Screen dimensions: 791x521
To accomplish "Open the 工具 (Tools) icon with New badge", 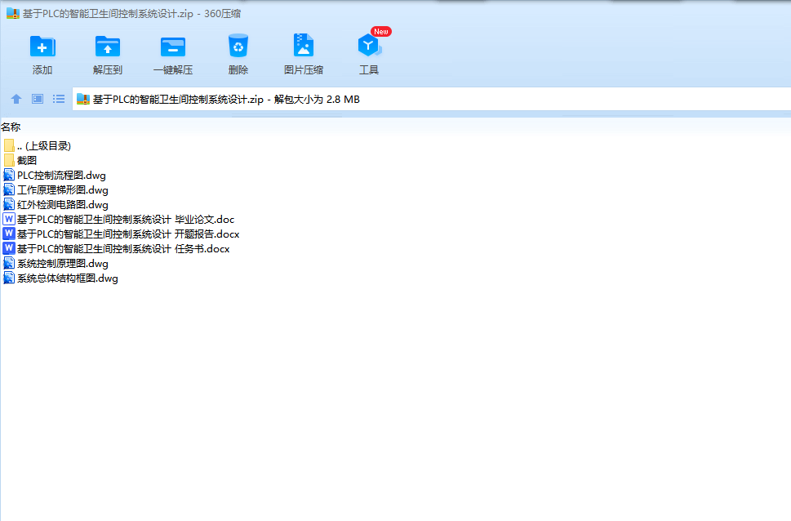I will pos(370,46).
